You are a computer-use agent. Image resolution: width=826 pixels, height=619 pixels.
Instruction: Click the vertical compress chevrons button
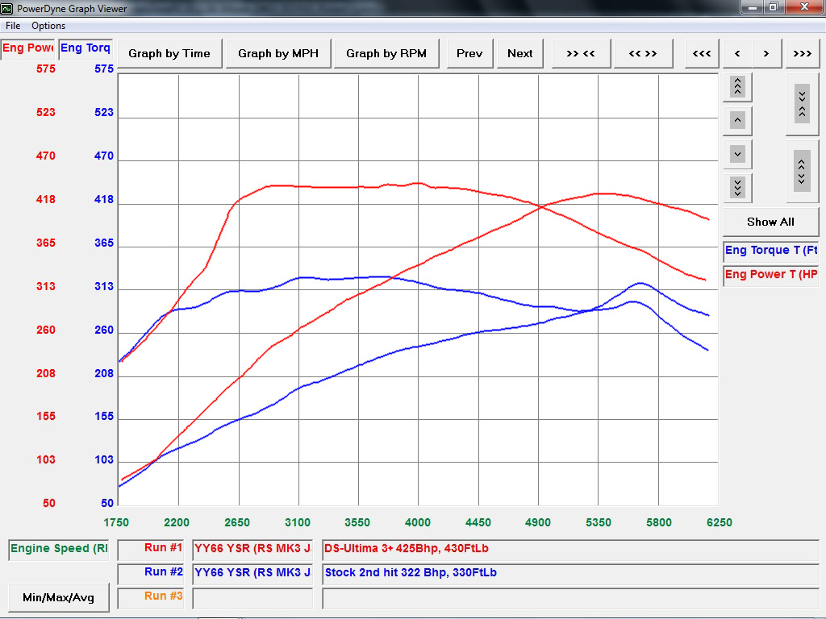pos(802,104)
